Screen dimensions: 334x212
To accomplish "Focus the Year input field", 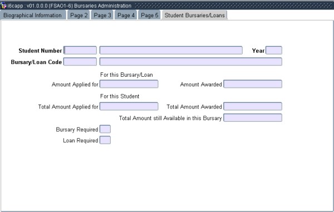I will point(274,51).
